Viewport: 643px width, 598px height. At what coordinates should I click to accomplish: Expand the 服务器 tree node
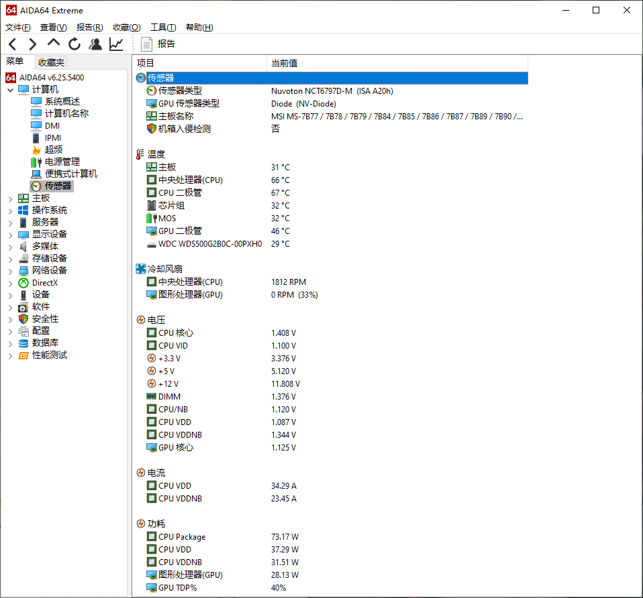click(10, 223)
